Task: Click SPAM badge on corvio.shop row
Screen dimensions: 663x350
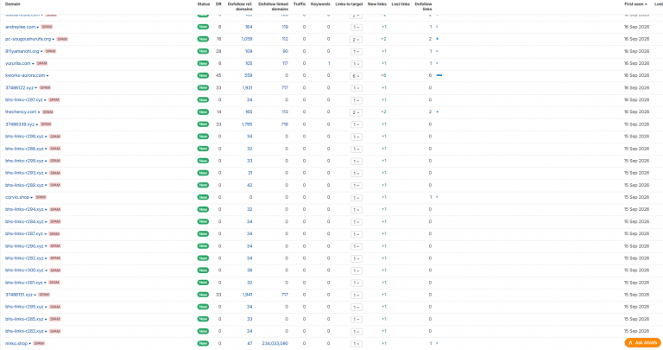Action: [x=41, y=197]
